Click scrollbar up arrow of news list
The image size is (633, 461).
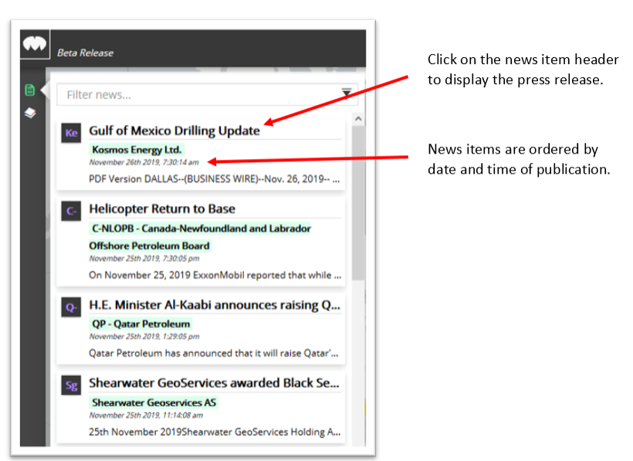tap(357, 119)
